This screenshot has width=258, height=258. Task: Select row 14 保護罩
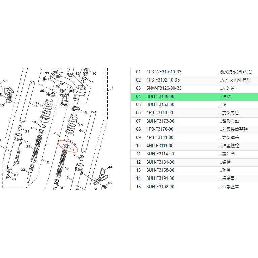194,178
